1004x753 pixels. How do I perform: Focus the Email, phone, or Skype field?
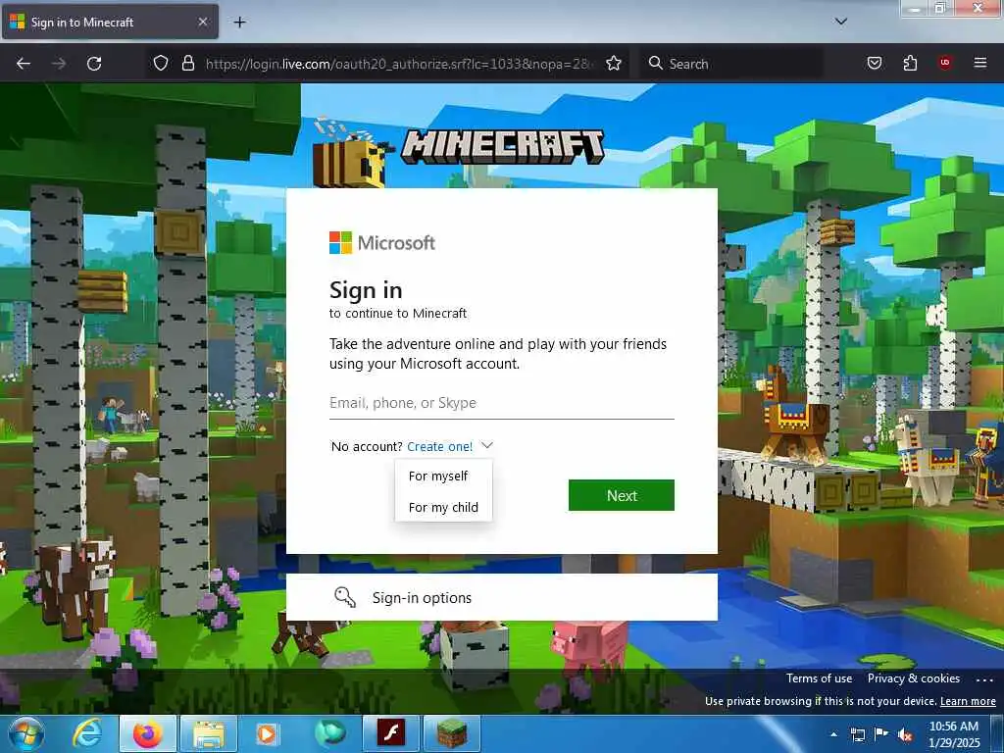(x=501, y=403)
